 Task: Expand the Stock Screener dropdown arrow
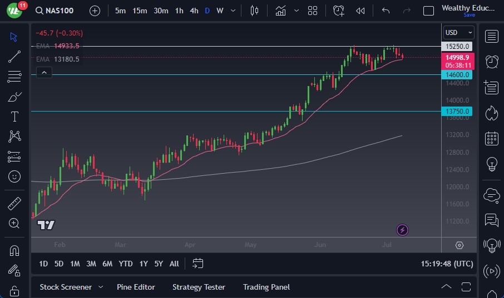pyautogui.click(x=101, y=287)
